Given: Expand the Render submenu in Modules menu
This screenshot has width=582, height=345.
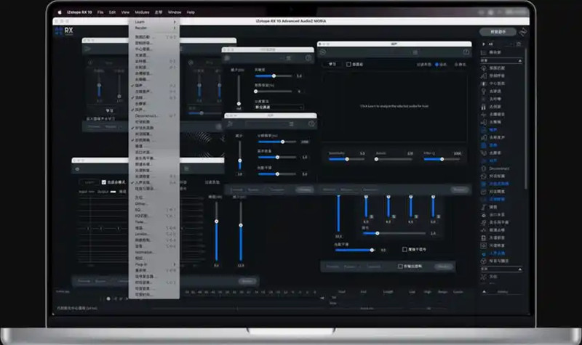Looking at the screenshot, I should point(154,28).
